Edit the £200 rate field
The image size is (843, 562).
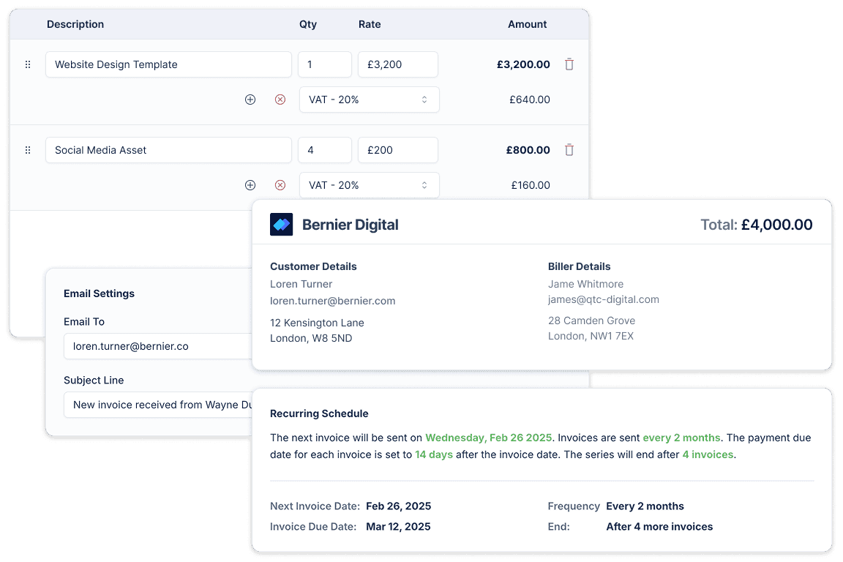[397, 150]
